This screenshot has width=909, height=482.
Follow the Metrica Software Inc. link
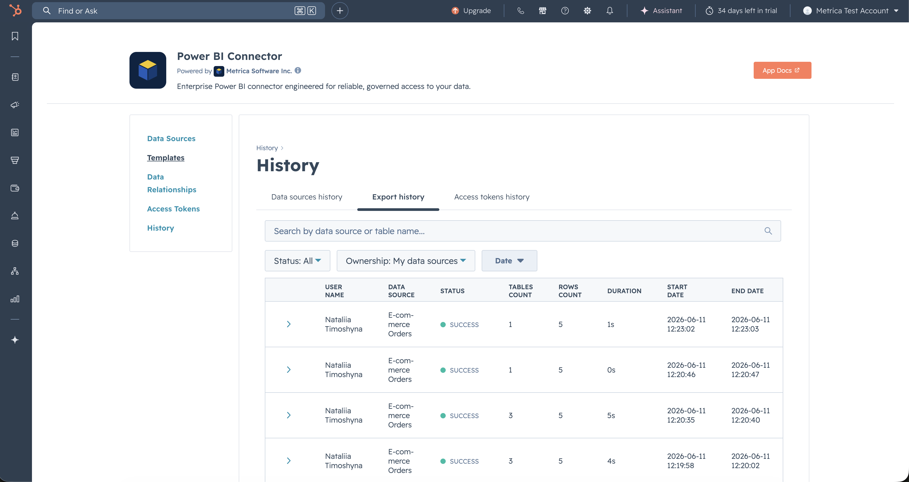coord(259,71)
